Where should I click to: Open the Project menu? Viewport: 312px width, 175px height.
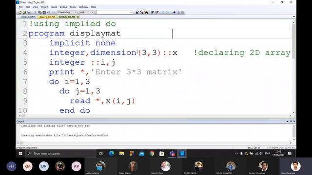[x=44, y=7]
